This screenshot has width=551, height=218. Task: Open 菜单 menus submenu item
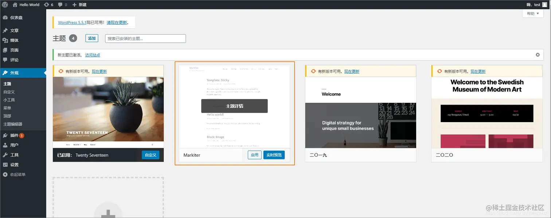tap(7, 108)
